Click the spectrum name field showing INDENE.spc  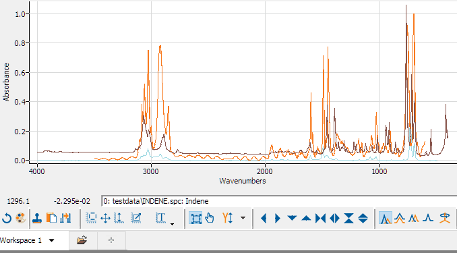click(279, 201)
